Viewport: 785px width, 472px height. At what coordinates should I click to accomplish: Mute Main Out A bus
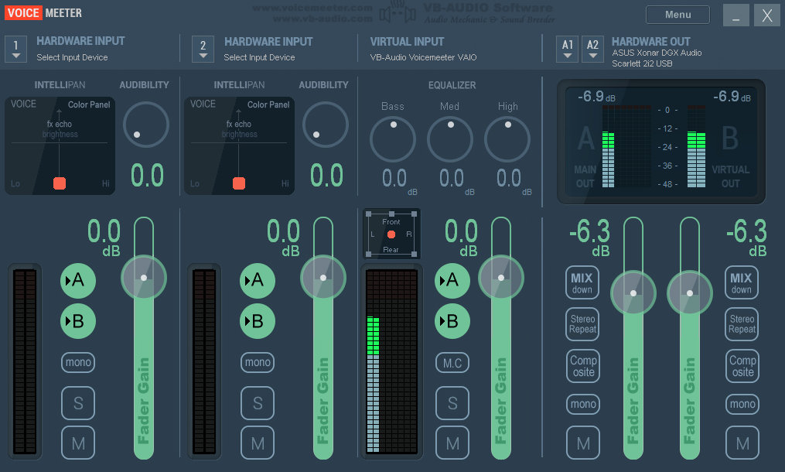583,443
